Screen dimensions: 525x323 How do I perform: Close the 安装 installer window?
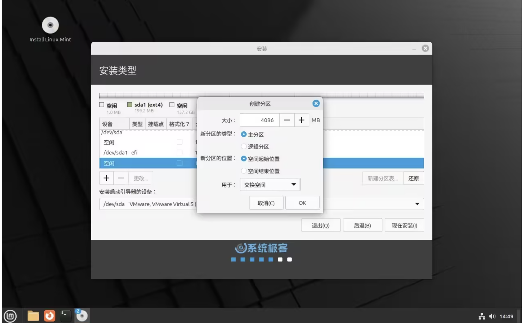(425, 48)
